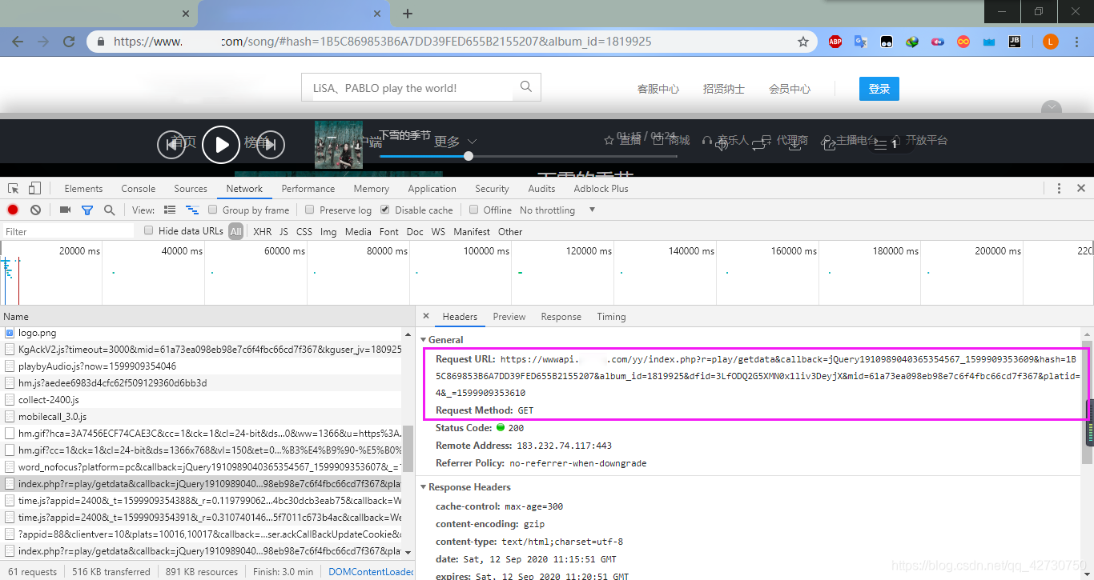Image resolution: width=1094 pixels, height=580 pixels.
Task: Click the song album cover thumbnail
Action: pyautogui.click(x=338, y=144)
